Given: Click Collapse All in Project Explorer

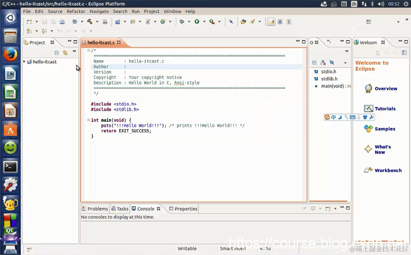Looking at the screenshot, I should pos(56,53).
